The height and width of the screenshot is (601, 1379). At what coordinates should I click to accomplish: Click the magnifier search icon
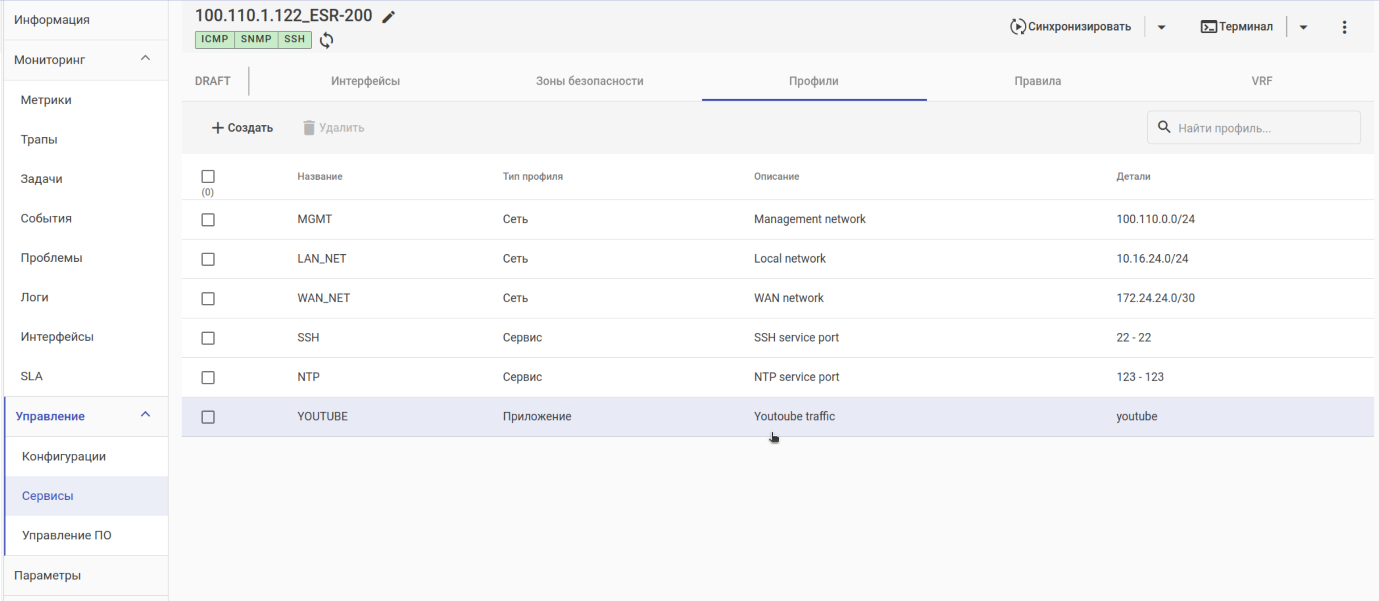(1164, 128)
